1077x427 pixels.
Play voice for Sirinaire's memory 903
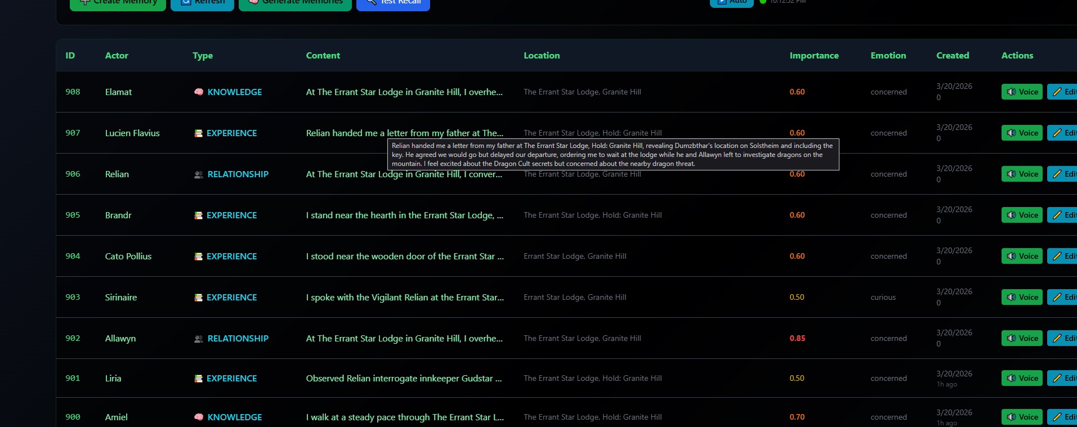(1022, 297)
